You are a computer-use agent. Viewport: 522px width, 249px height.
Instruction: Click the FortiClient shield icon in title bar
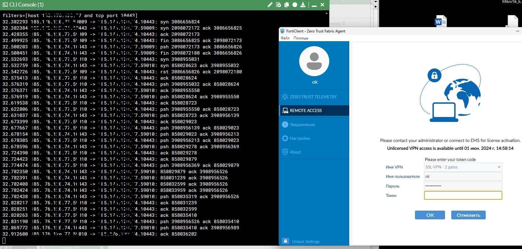tap(282, 31)
